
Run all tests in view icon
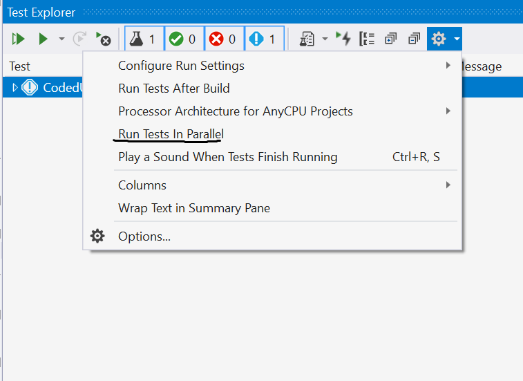pyautogui.click(x=19, y=39)
